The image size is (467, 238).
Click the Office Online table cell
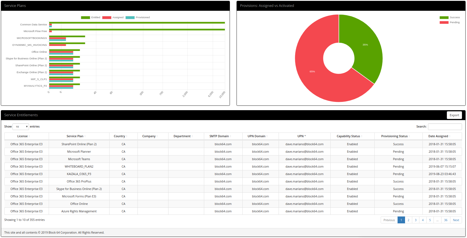[x=79, y=204]
